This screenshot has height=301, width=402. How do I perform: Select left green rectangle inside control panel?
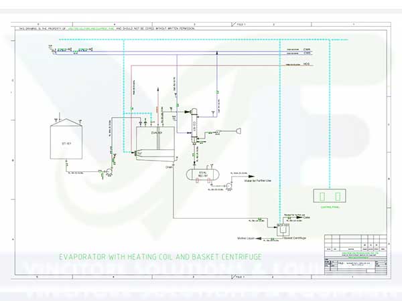tap(322, 196)
